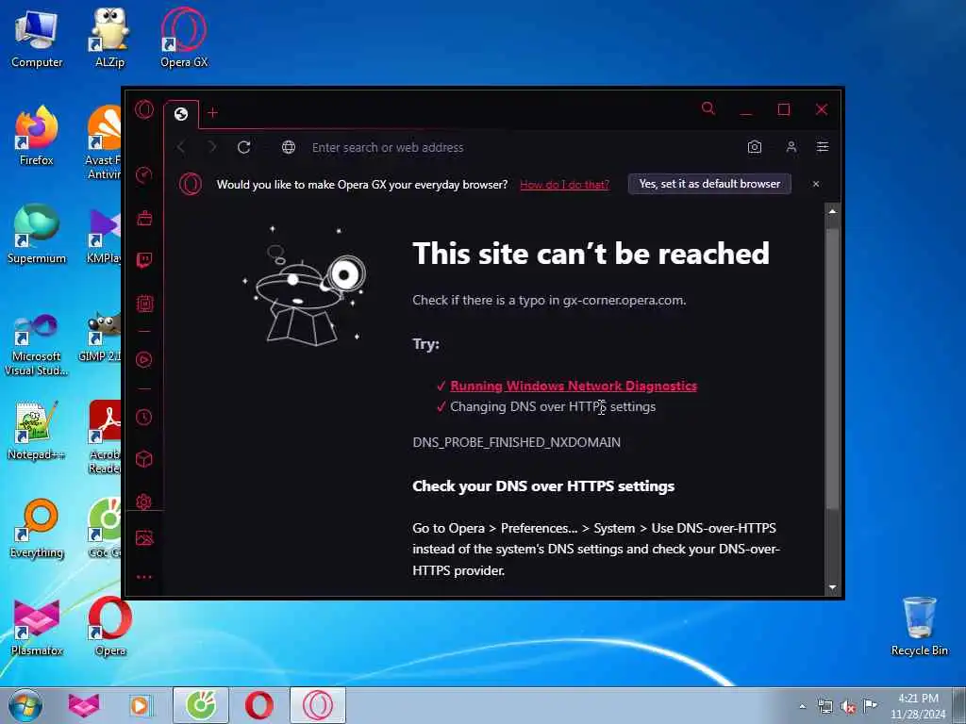Select the ALZip desktop shortcut
Viewport: 966px width, 724px height.
[x=109, y=38]
